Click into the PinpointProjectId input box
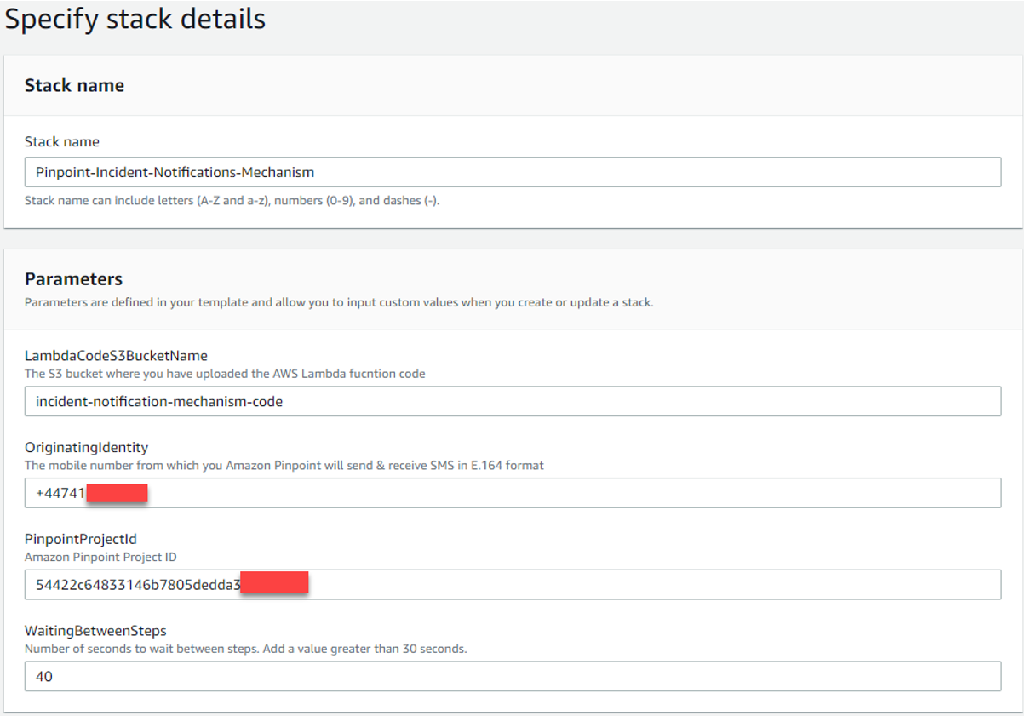Screen dimensions: 1032x716 point(513,585)
